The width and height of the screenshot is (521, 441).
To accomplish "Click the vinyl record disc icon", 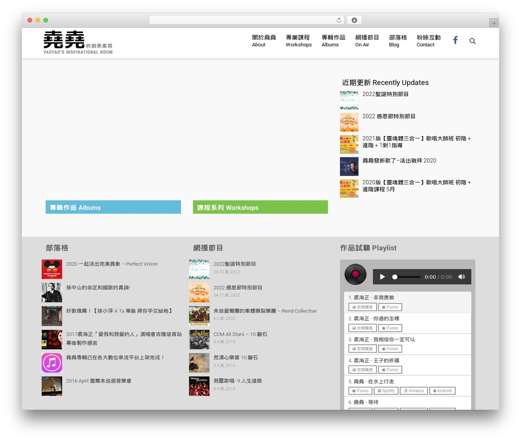I will pos(355,274).
